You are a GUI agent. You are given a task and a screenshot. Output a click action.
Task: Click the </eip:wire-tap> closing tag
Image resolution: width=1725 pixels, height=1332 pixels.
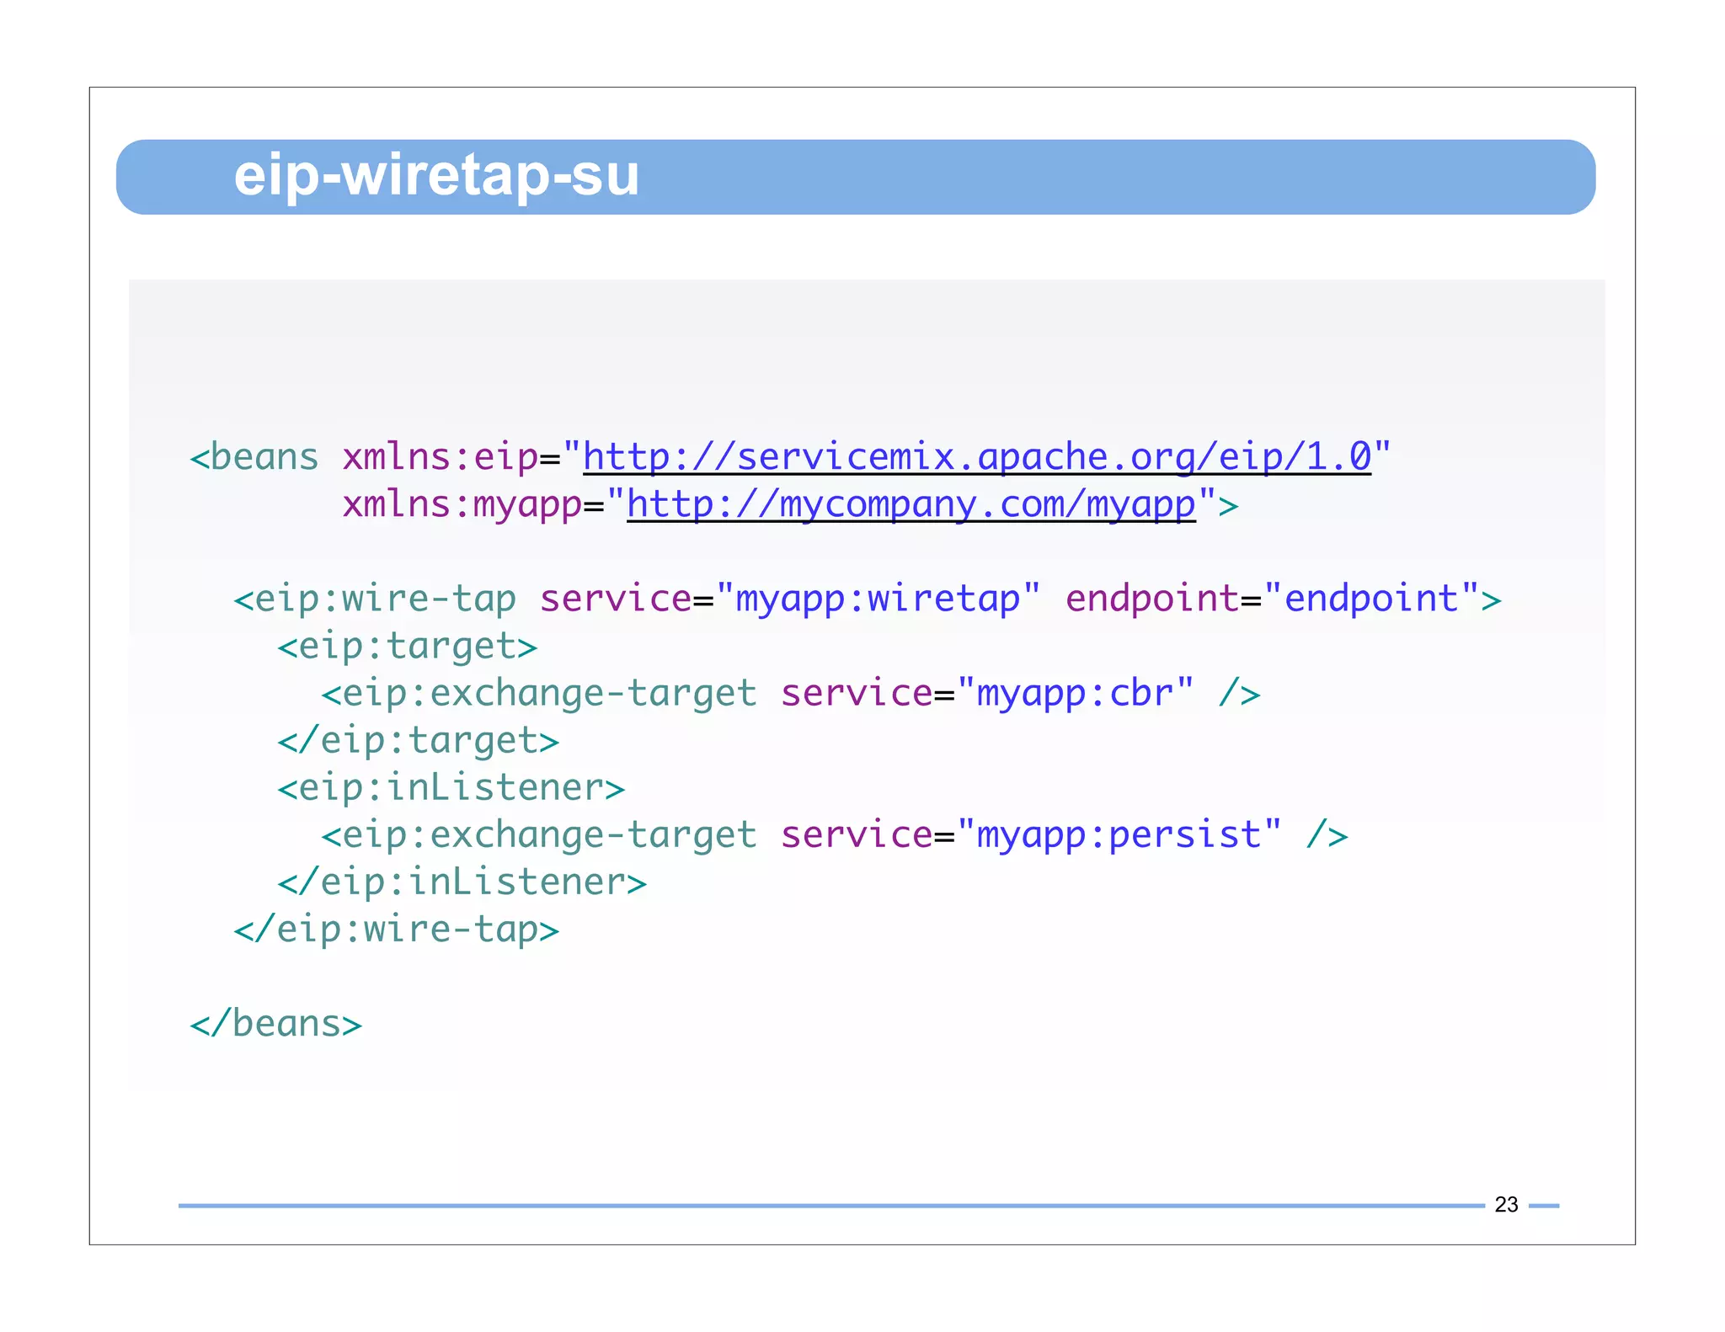397,929
